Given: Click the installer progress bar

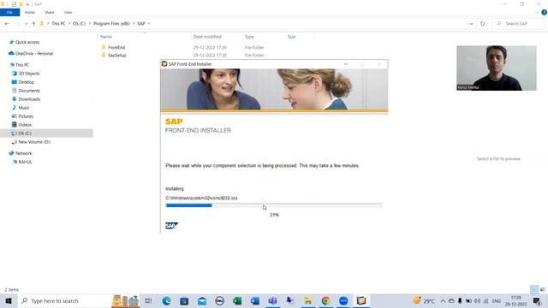Looking at the screenshot, I should pyautogui.click(x=274, y=205).
